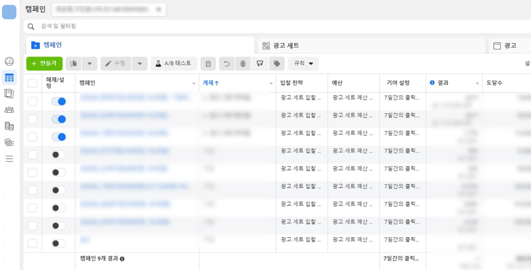The image size is (531, 270).
Task: Enable the last campaign row's toggle switch
Action: click(x=58, y=243)
